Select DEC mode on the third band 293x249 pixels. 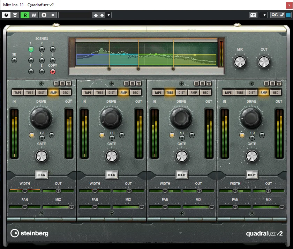[205, 93]
